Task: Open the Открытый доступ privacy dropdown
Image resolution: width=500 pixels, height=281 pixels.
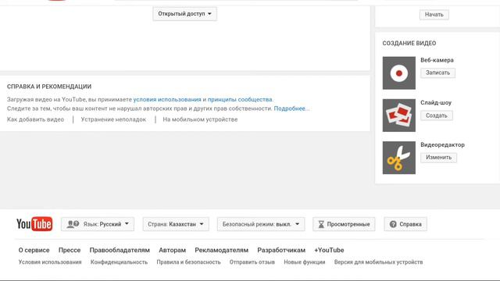Action: click(185, 14)
